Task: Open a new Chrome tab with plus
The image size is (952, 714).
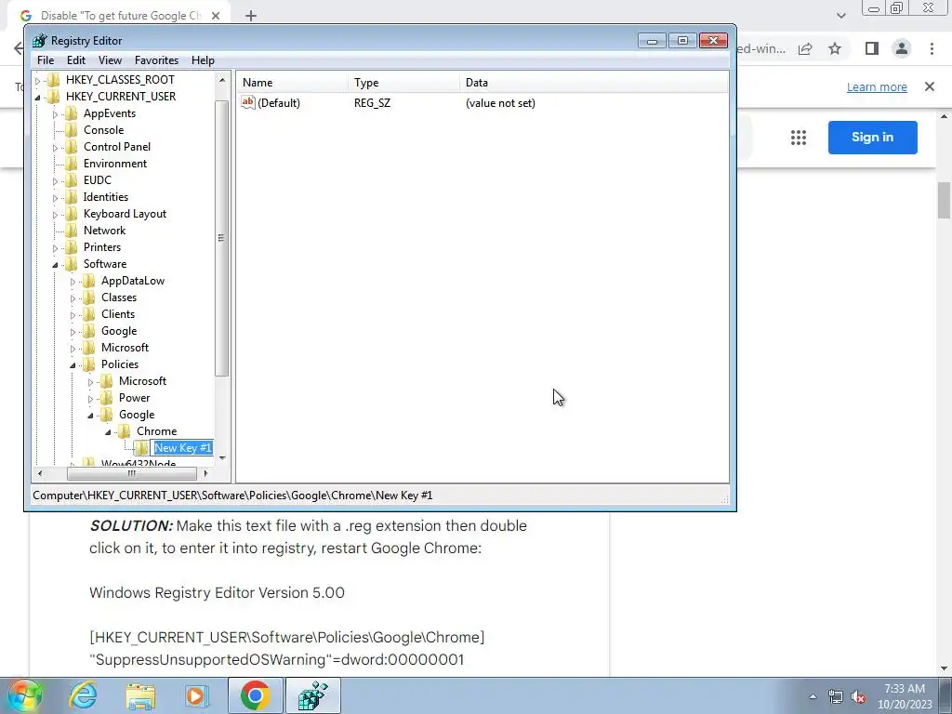Action: coord(251,16)
